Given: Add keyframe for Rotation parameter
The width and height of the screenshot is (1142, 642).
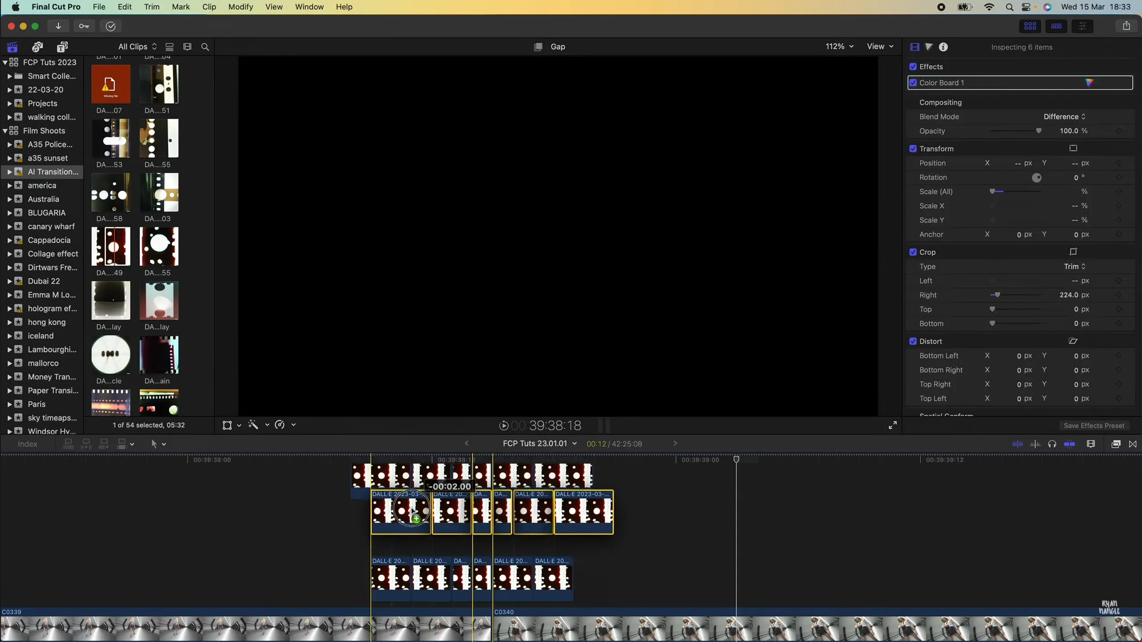Looking at the screenshot, I should 1118,177.
